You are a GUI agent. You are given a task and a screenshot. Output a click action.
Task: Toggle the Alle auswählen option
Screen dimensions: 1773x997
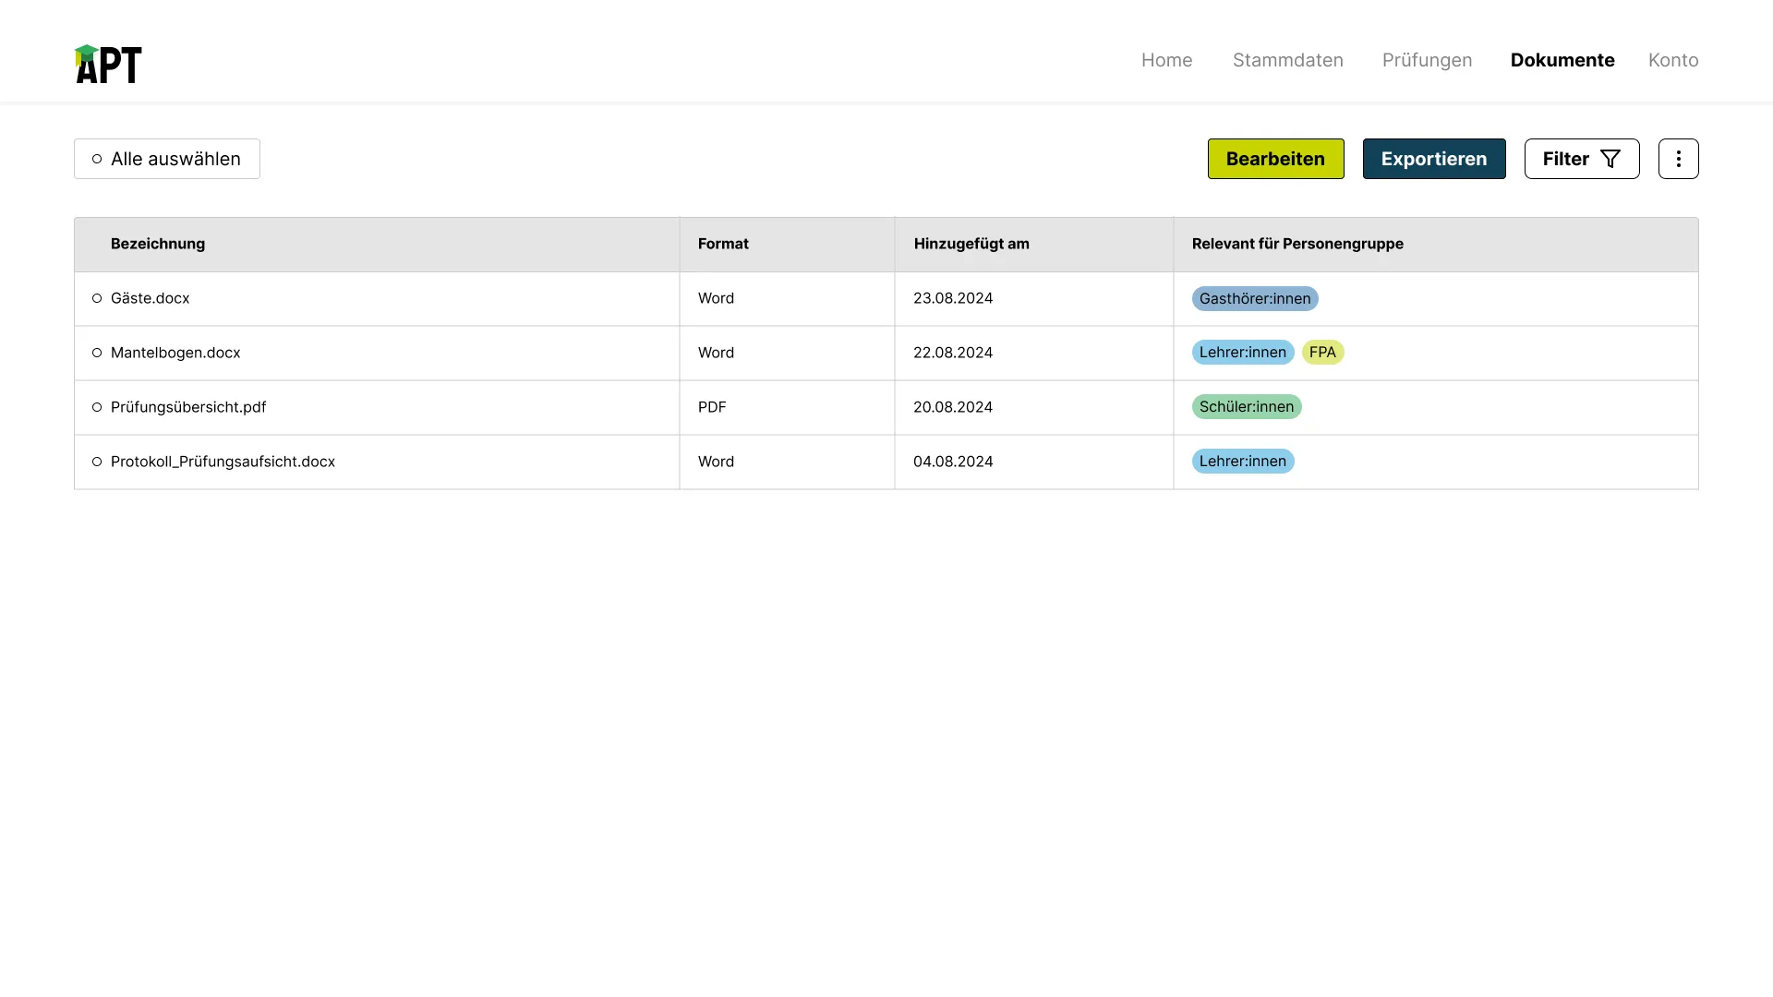point(167,159)
